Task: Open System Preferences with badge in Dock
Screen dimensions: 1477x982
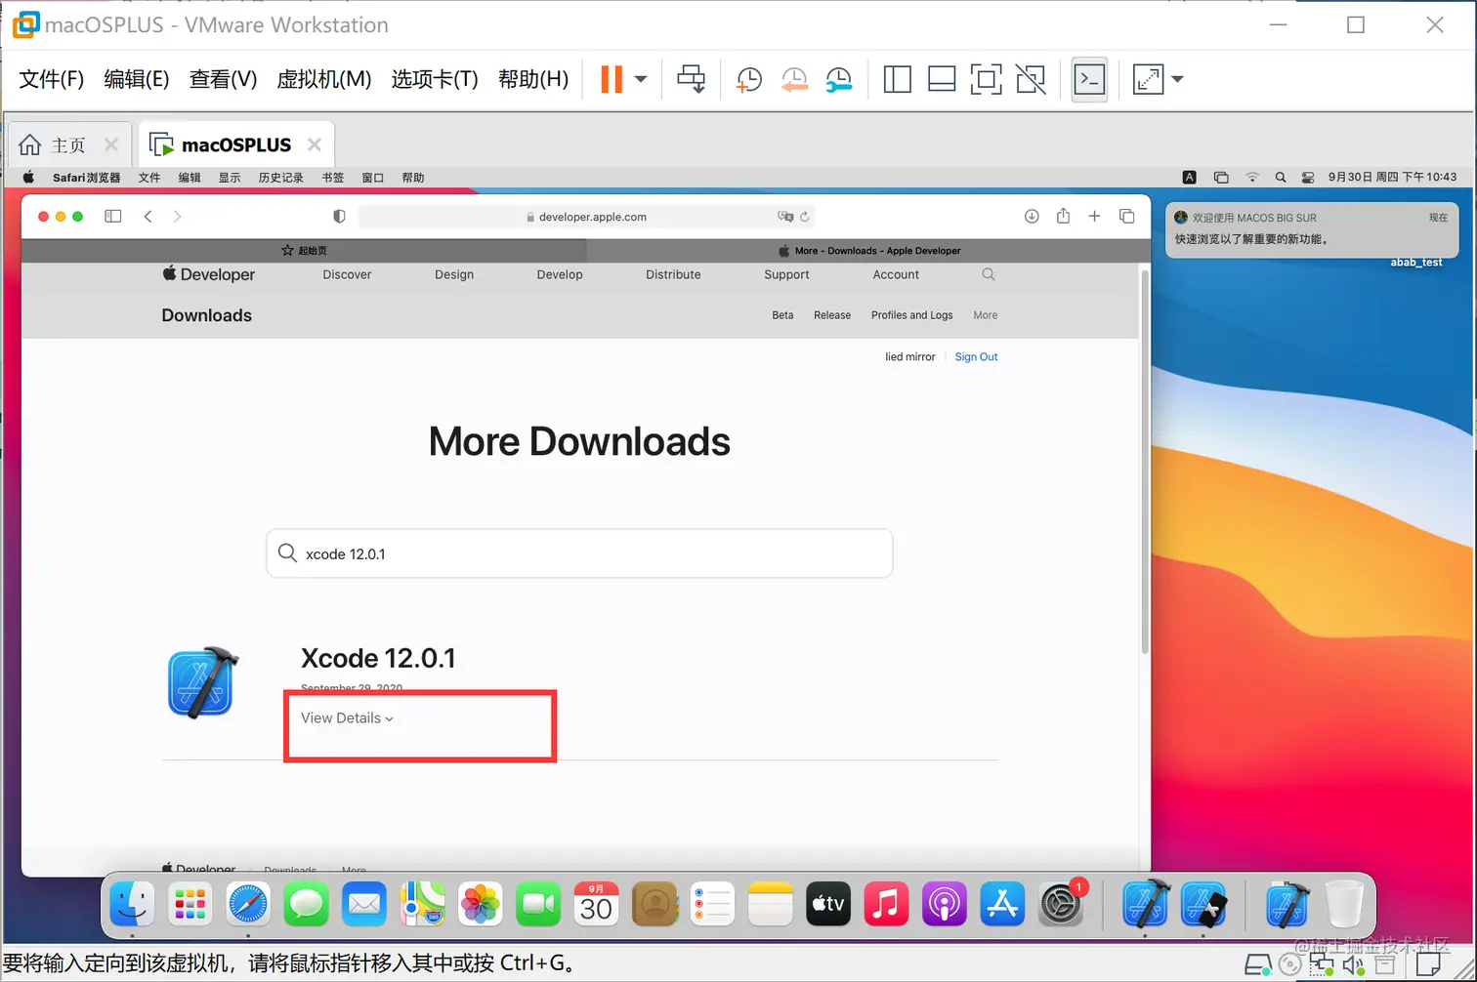Action: click(1061, 904)
